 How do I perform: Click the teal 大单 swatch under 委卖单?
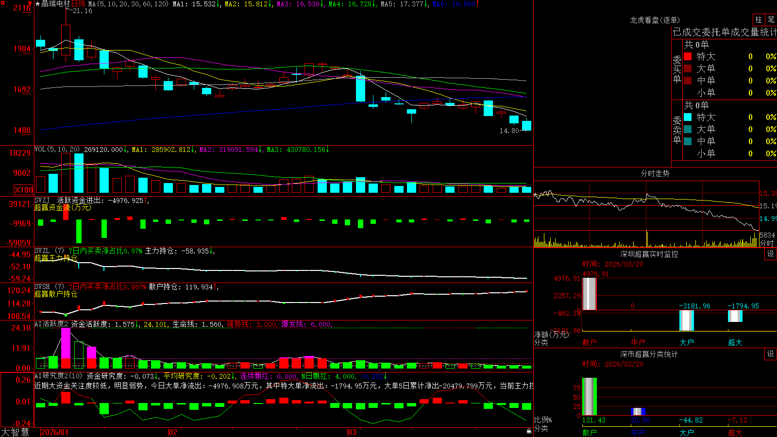tap(688, 129)
